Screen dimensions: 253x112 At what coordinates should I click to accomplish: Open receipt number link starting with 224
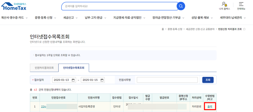[x=43, y=107]
